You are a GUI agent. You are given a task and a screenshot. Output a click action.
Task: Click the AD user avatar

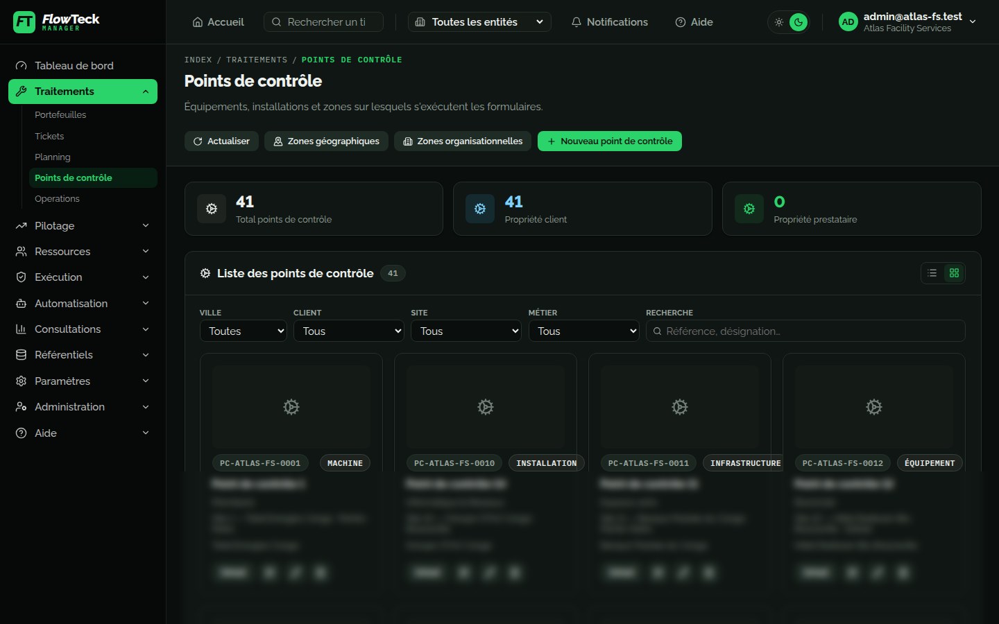848,22
